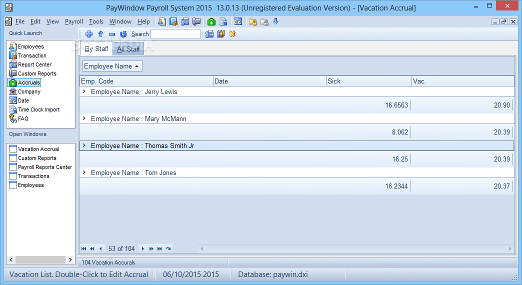Click the calendar clock date toolbar icon

[238, 22]
